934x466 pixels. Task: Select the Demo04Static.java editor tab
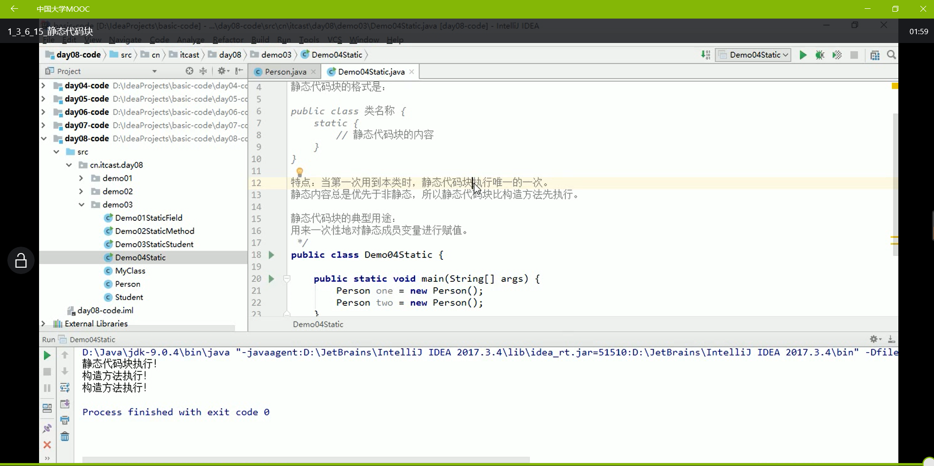pyautogui.click(x=371, y=72)
